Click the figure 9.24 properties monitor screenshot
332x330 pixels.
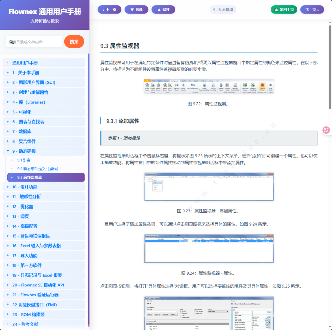(209, 249)
